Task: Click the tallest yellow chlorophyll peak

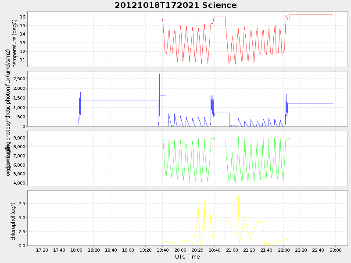Action: [238, 194]
